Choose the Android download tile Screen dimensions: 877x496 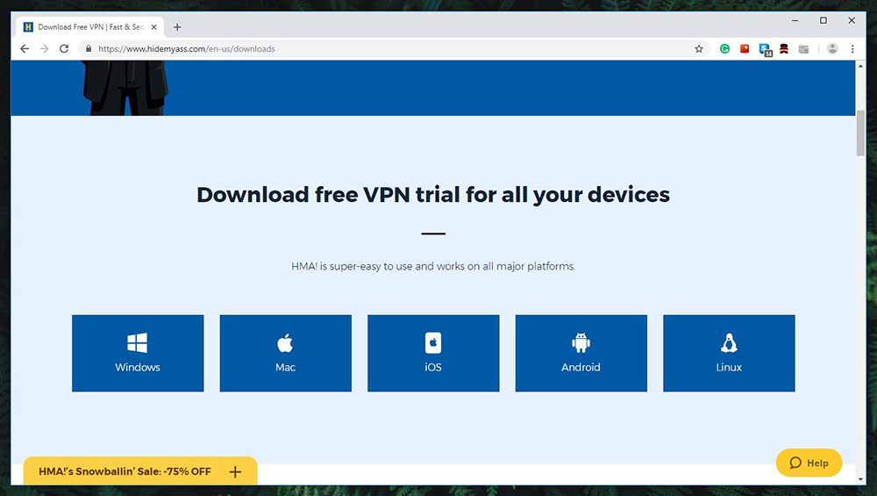pos(581,353)
